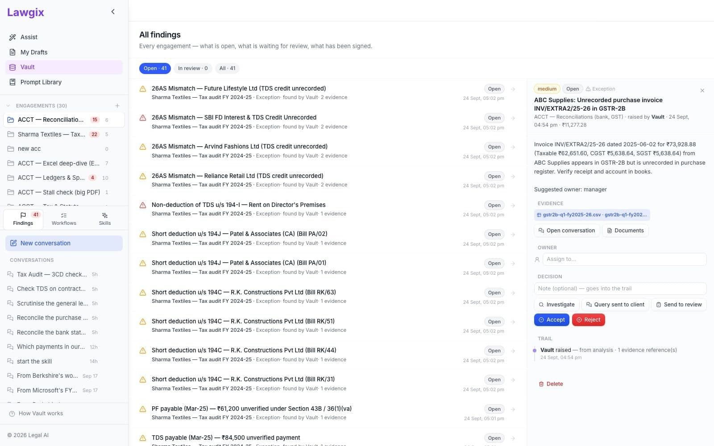
Task: Open the Documents button
Action: pyautogui.click(x=625, y=231)
